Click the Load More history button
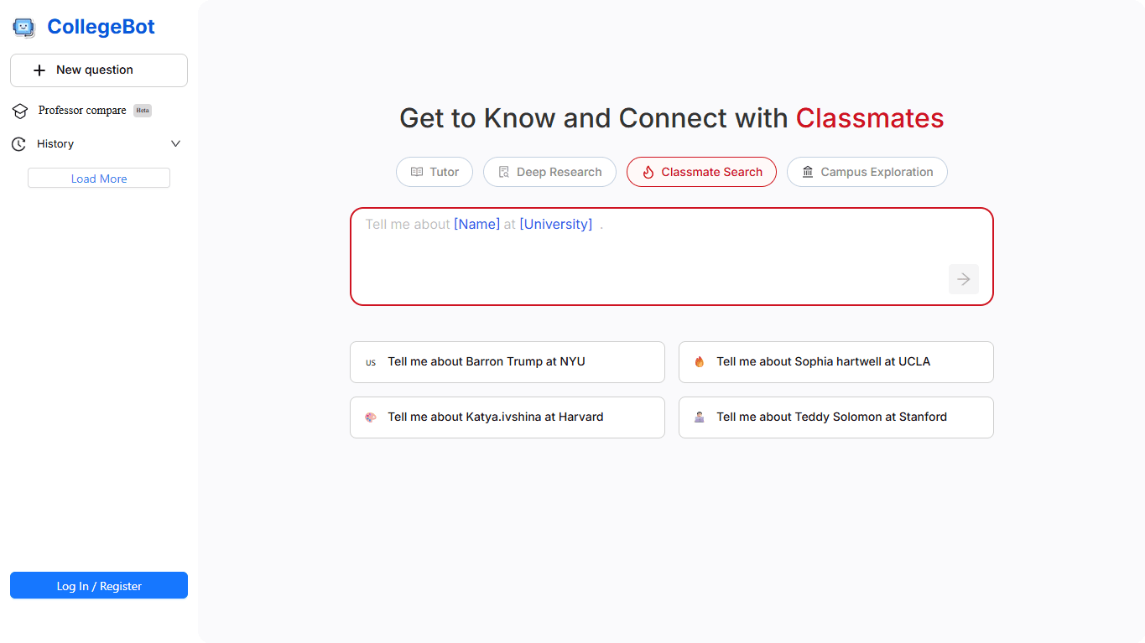The image size is (1145, 643). 99,179
